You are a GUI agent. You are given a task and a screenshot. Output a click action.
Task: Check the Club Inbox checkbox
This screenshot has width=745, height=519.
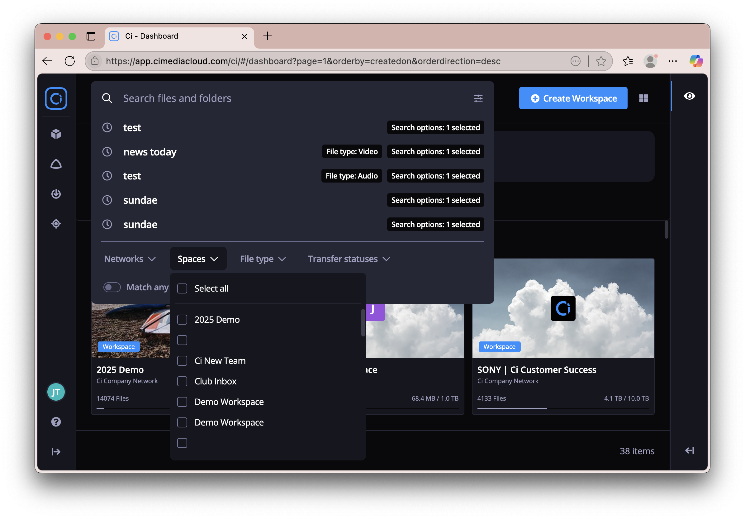click(182, 381)
